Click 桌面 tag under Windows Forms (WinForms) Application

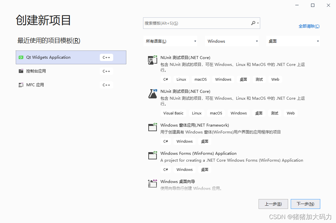205,170
